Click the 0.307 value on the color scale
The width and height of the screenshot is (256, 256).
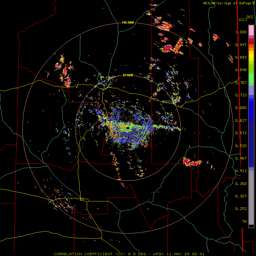(x=241, y=196)
